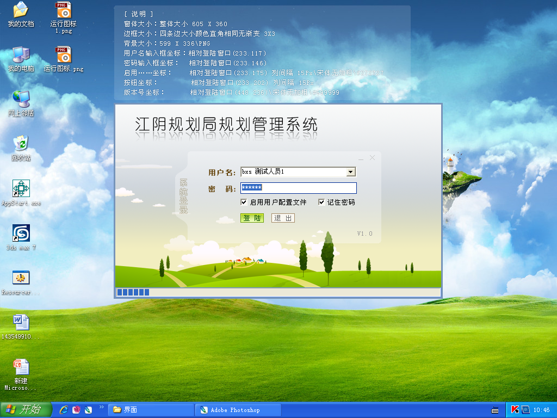The image size is (557, 418).
Task: Disable the 记住密码 checkbox
Action: [321, 202]
